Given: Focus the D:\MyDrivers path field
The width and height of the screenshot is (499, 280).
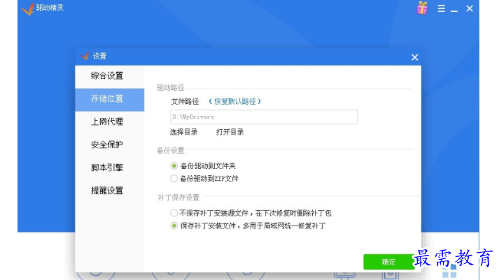Looking at the screenshot, I should pos(264,117).
